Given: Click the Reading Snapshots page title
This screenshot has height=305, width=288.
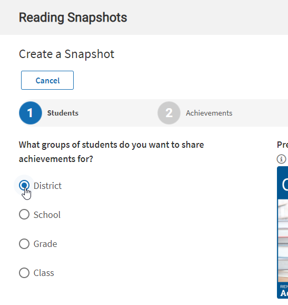Looking at the screenshot, I should coord(73,17).
